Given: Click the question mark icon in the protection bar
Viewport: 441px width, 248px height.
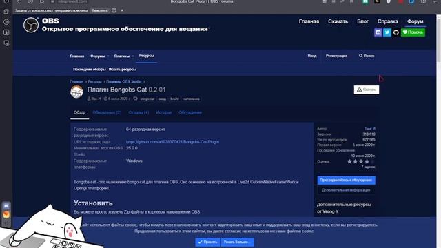Looking at the screenshot, I should click(x=114, y=10).
